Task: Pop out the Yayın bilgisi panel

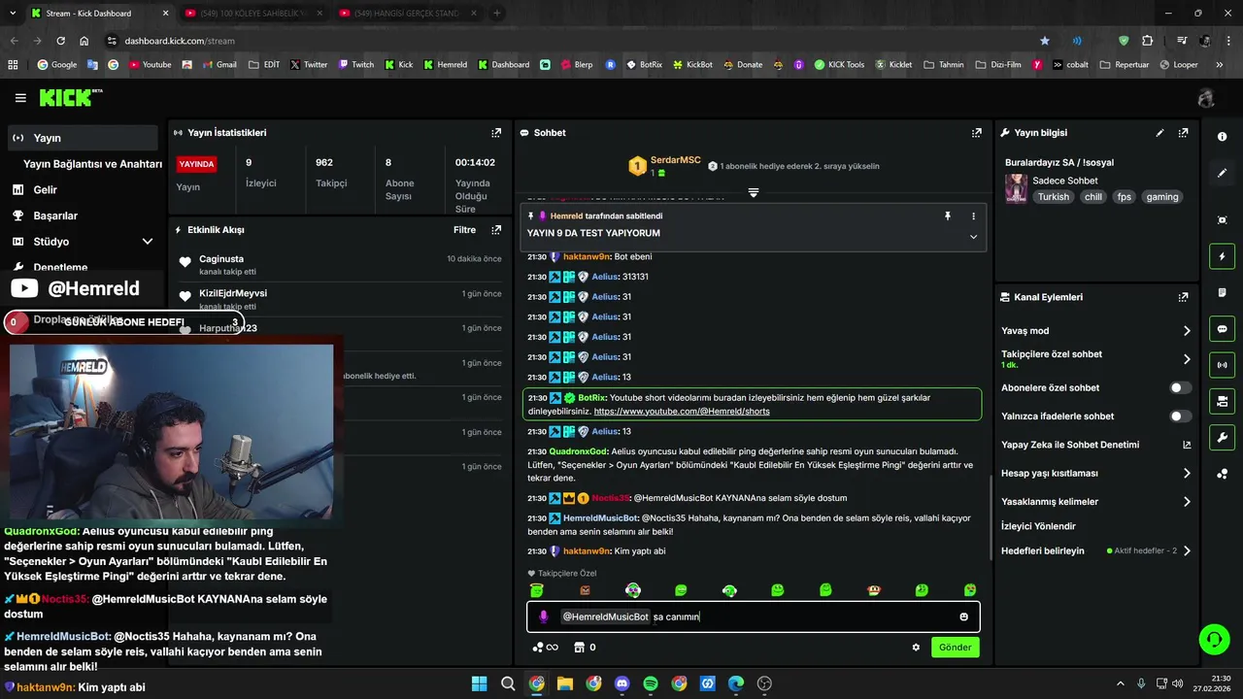Action: click(1183, 133)
